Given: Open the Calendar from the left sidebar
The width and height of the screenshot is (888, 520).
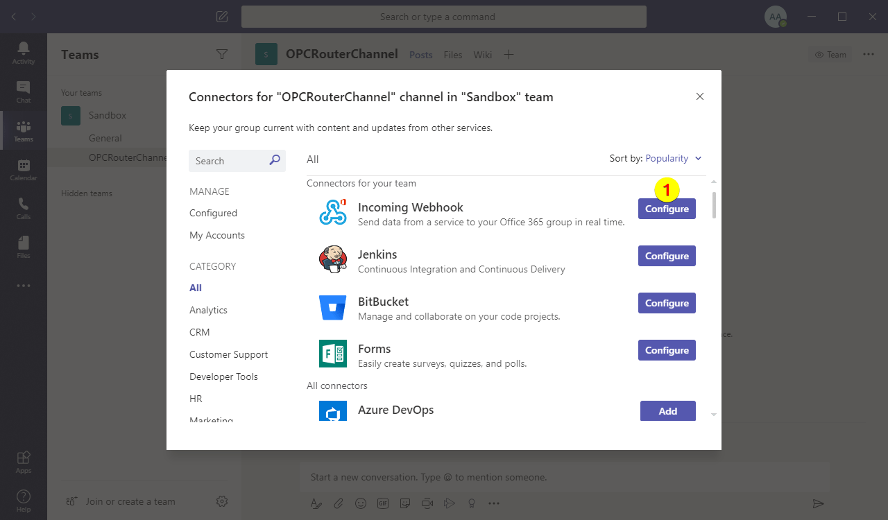Looking at the screenshot, I should click(23, 168).
